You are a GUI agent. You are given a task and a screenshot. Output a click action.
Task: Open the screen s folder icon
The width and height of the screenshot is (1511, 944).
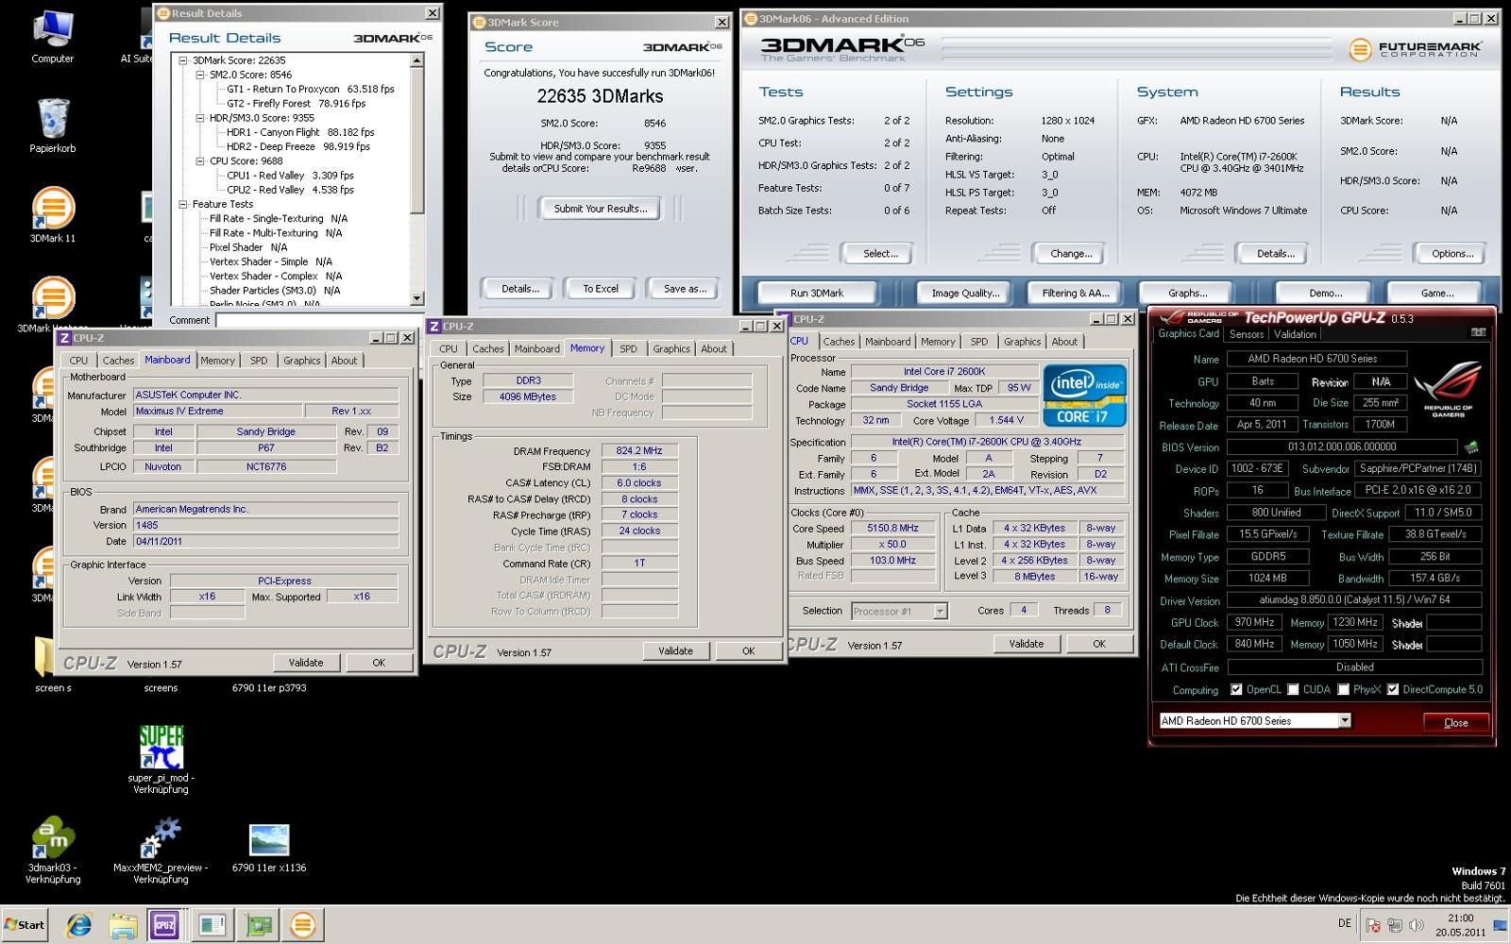pyautogui.click(x=53, y=666)
